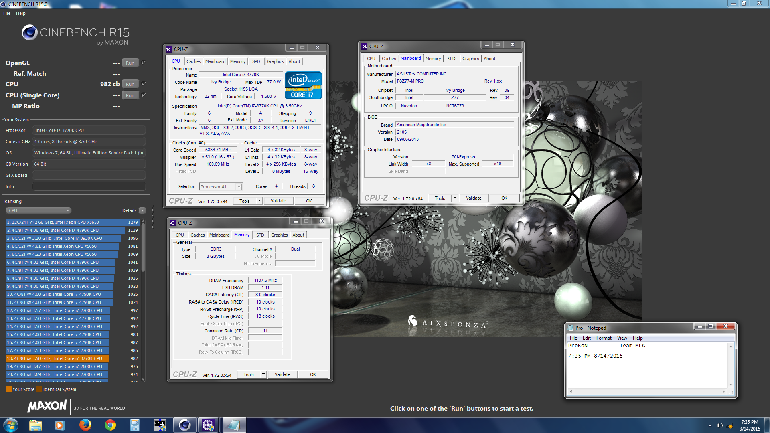This screenshot has height=433, width=770.
Task: Click Tools button in CPU-Z Memory window
Action: click(x=249, y=374)
